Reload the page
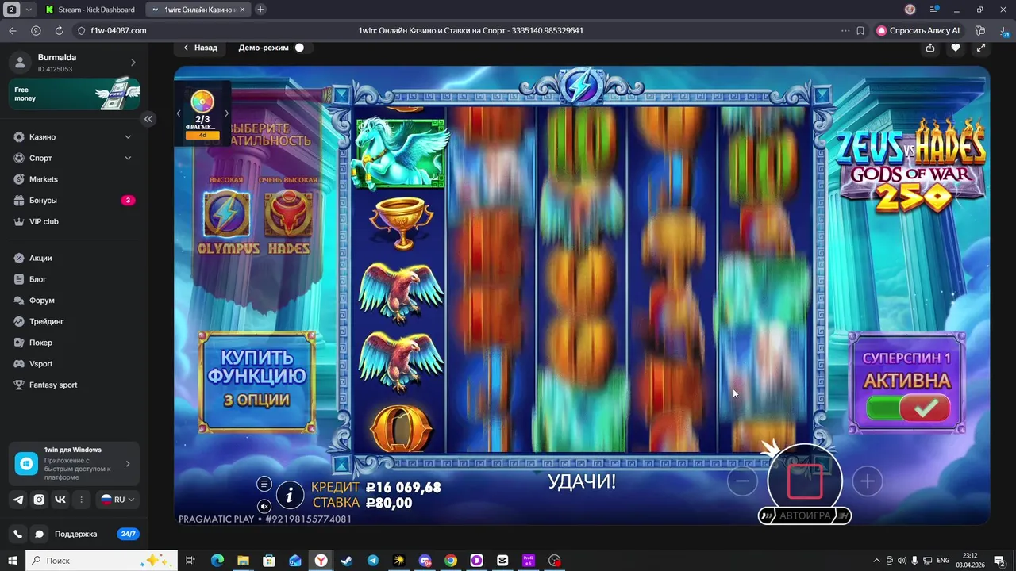This screenshot has height=571, width=1016. coord(59,30)
